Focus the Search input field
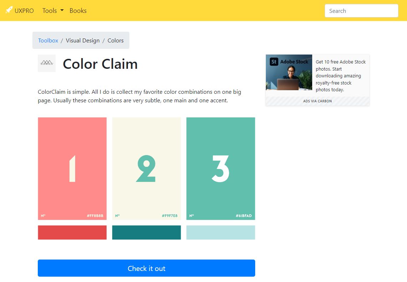Image resolution: width=407 pixels, height=282 pixels. pyautogui.click(x=361, y=11)
